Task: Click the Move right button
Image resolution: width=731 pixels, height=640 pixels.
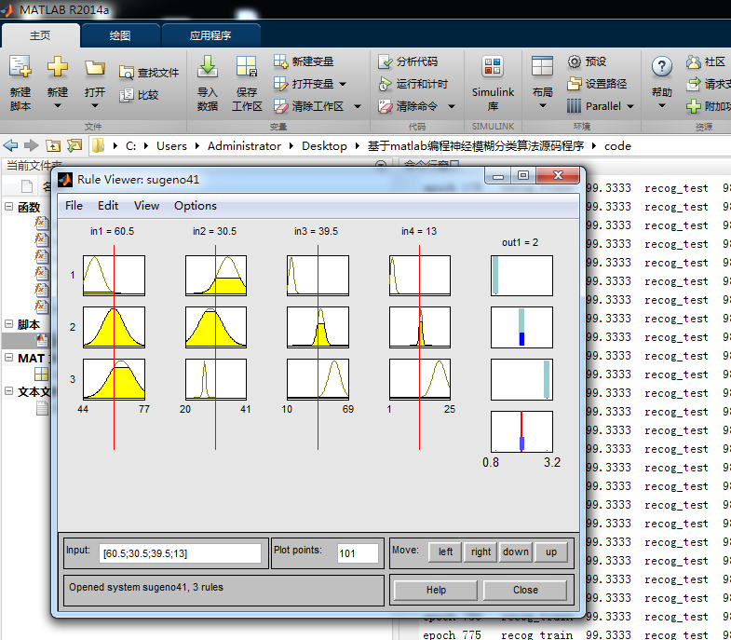Action: [x=481, y=551]
